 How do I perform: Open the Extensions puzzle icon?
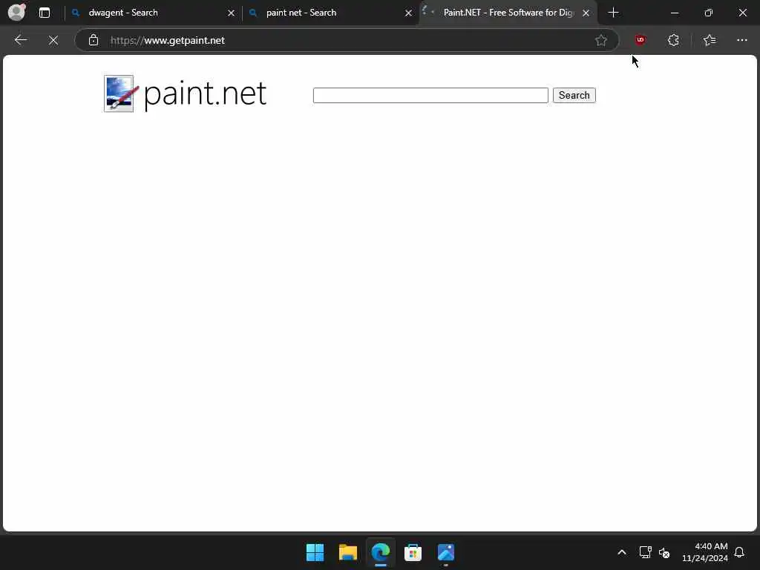673,40
